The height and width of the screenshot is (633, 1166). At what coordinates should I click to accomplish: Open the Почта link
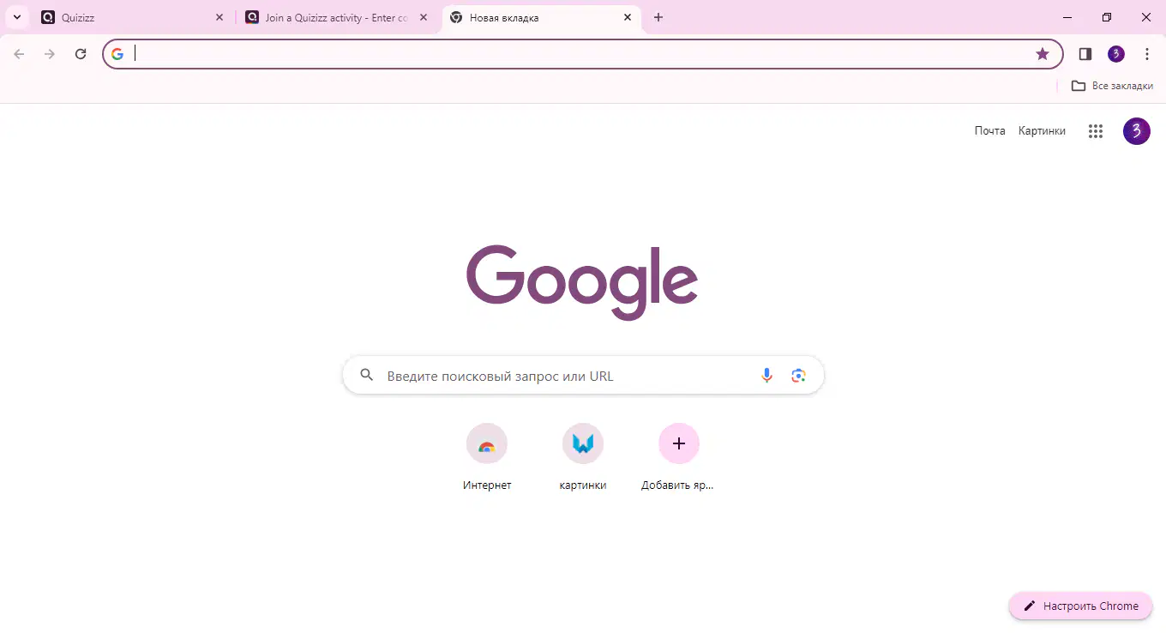990,130
